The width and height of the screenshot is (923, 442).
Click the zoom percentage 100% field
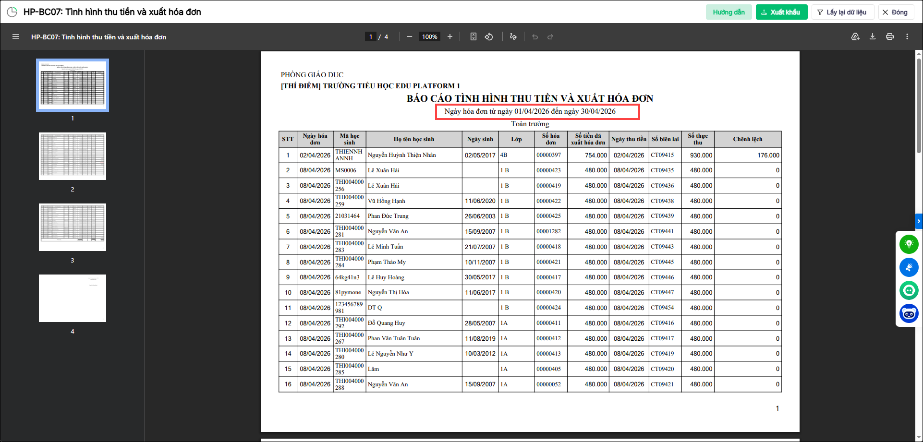(430, 37)
